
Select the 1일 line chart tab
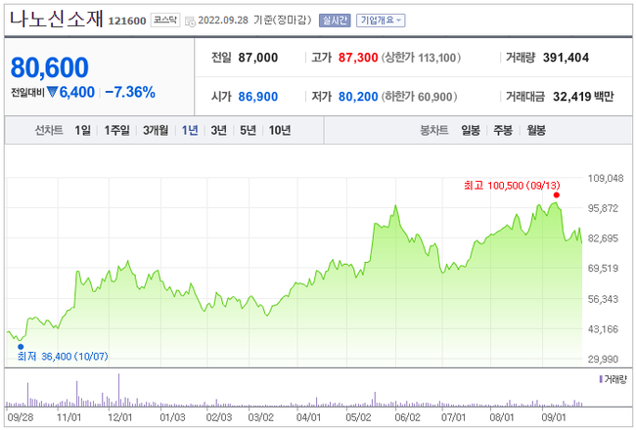(82, 130)
